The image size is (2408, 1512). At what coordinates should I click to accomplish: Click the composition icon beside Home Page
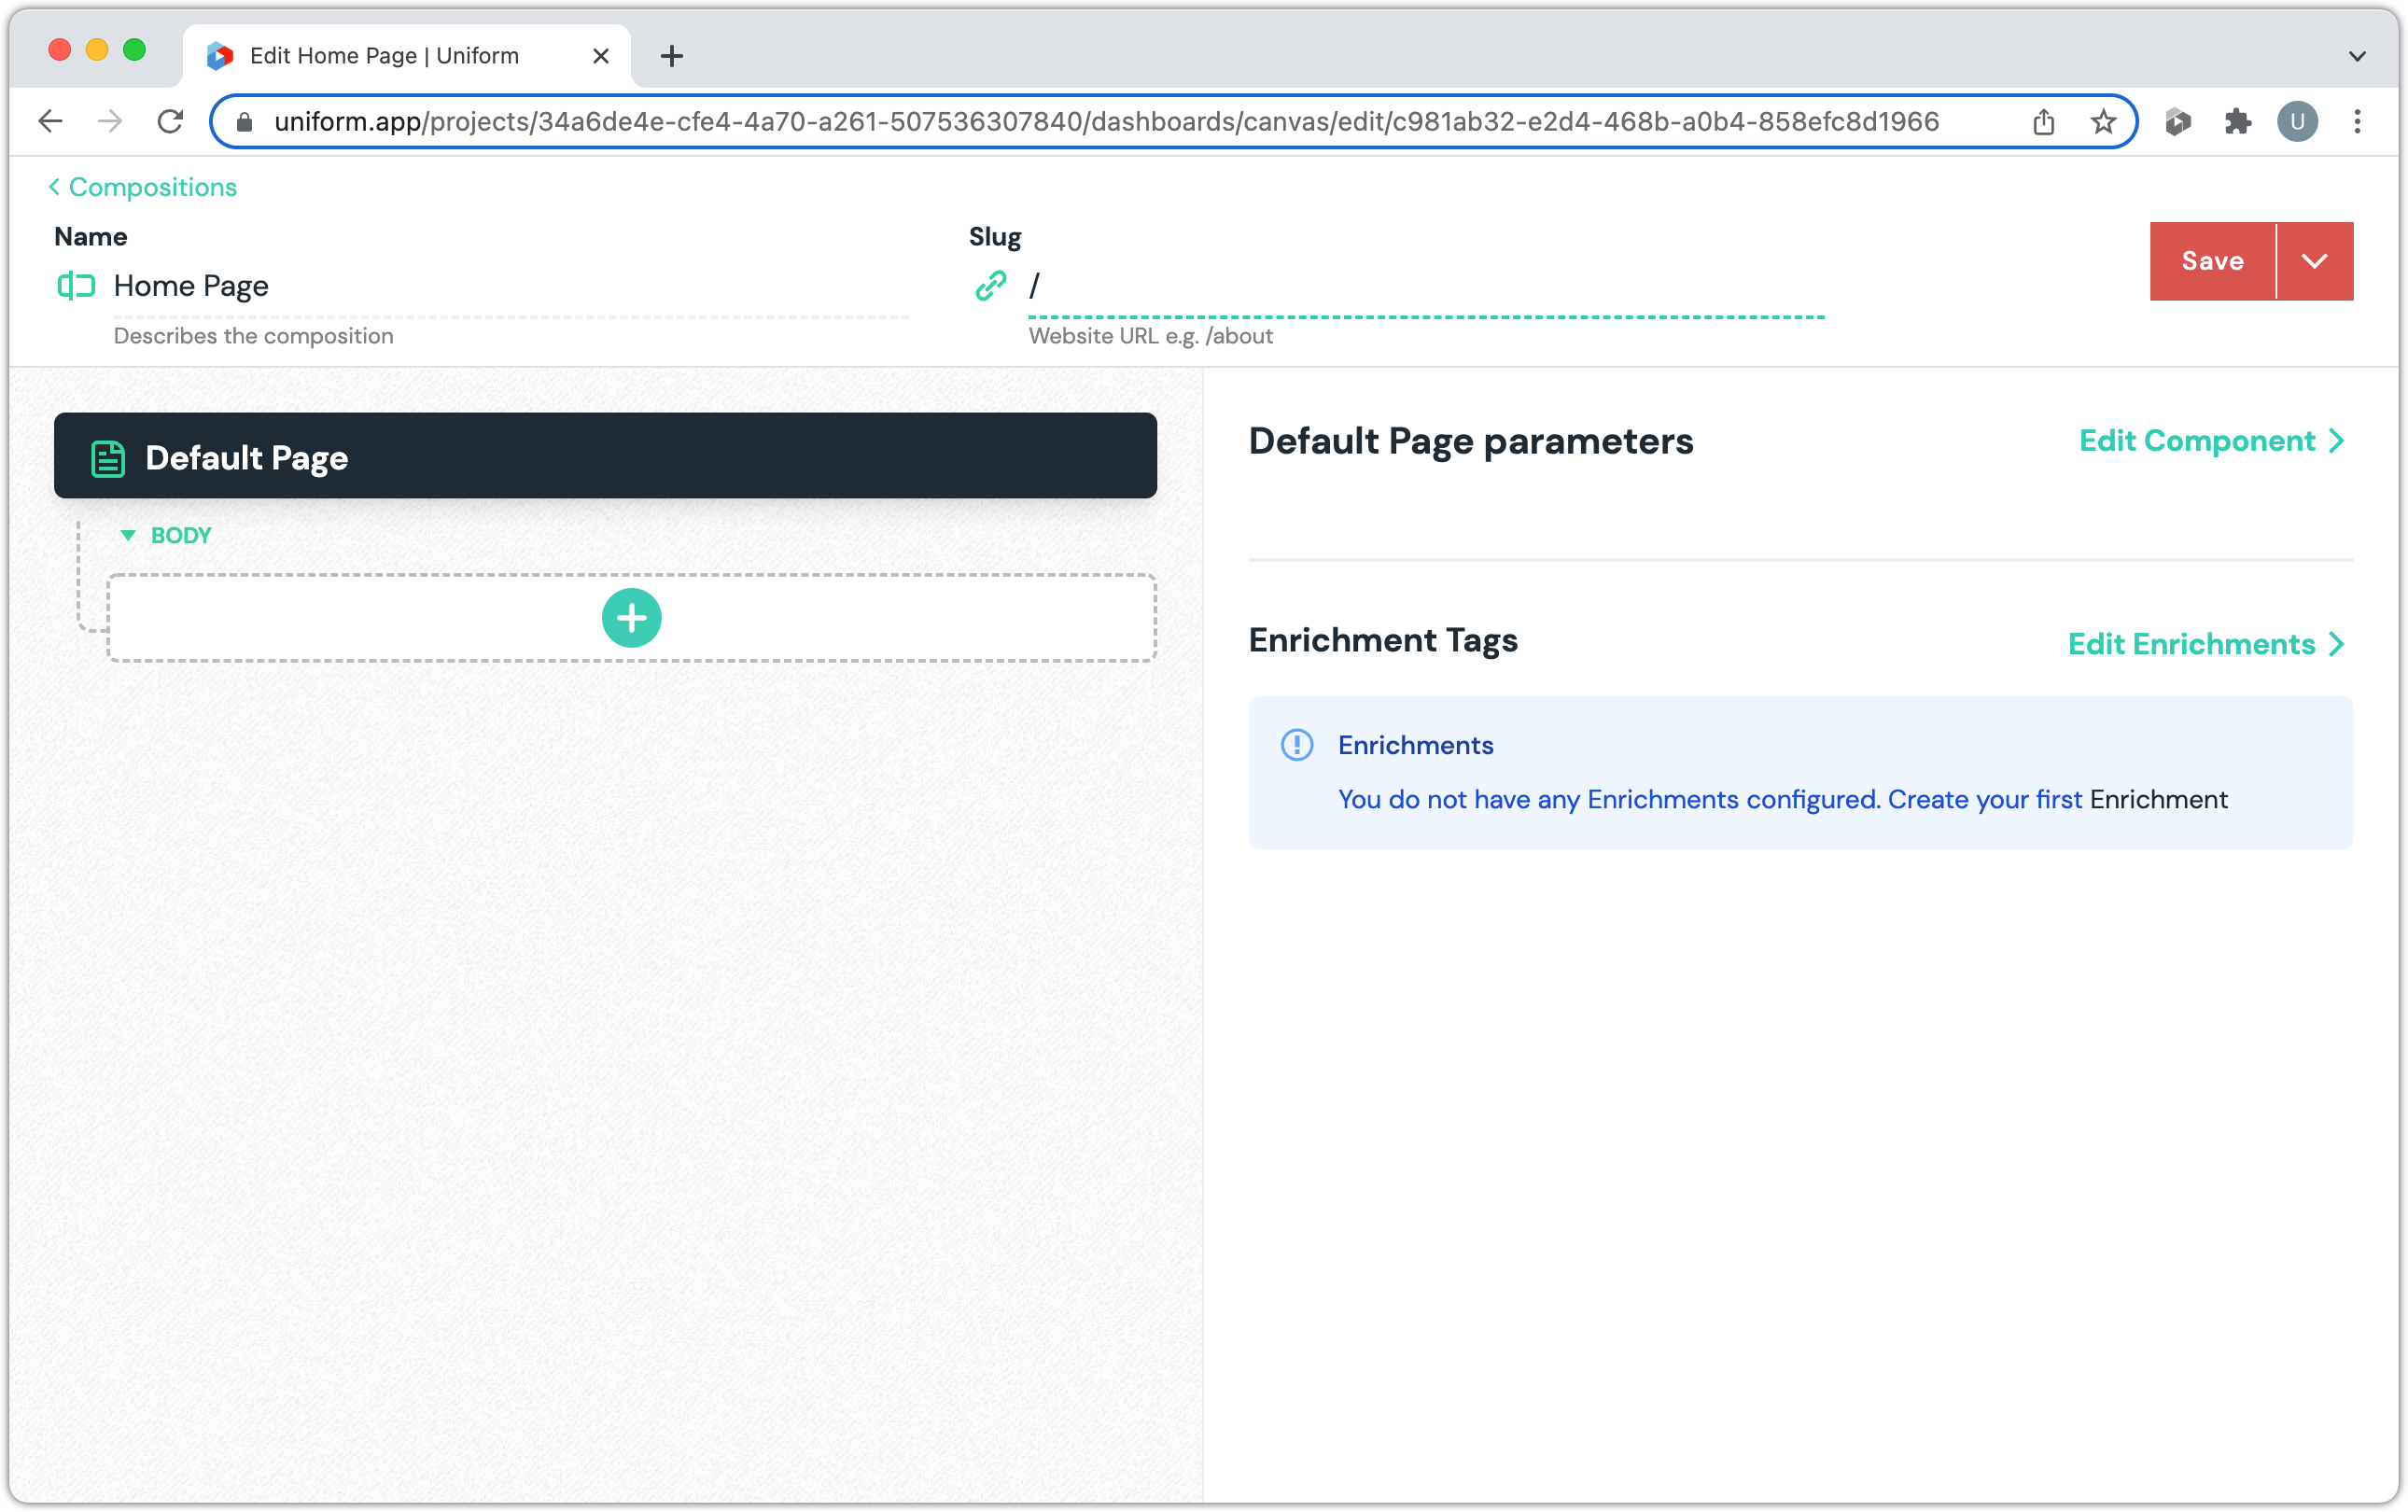(76, 286)
